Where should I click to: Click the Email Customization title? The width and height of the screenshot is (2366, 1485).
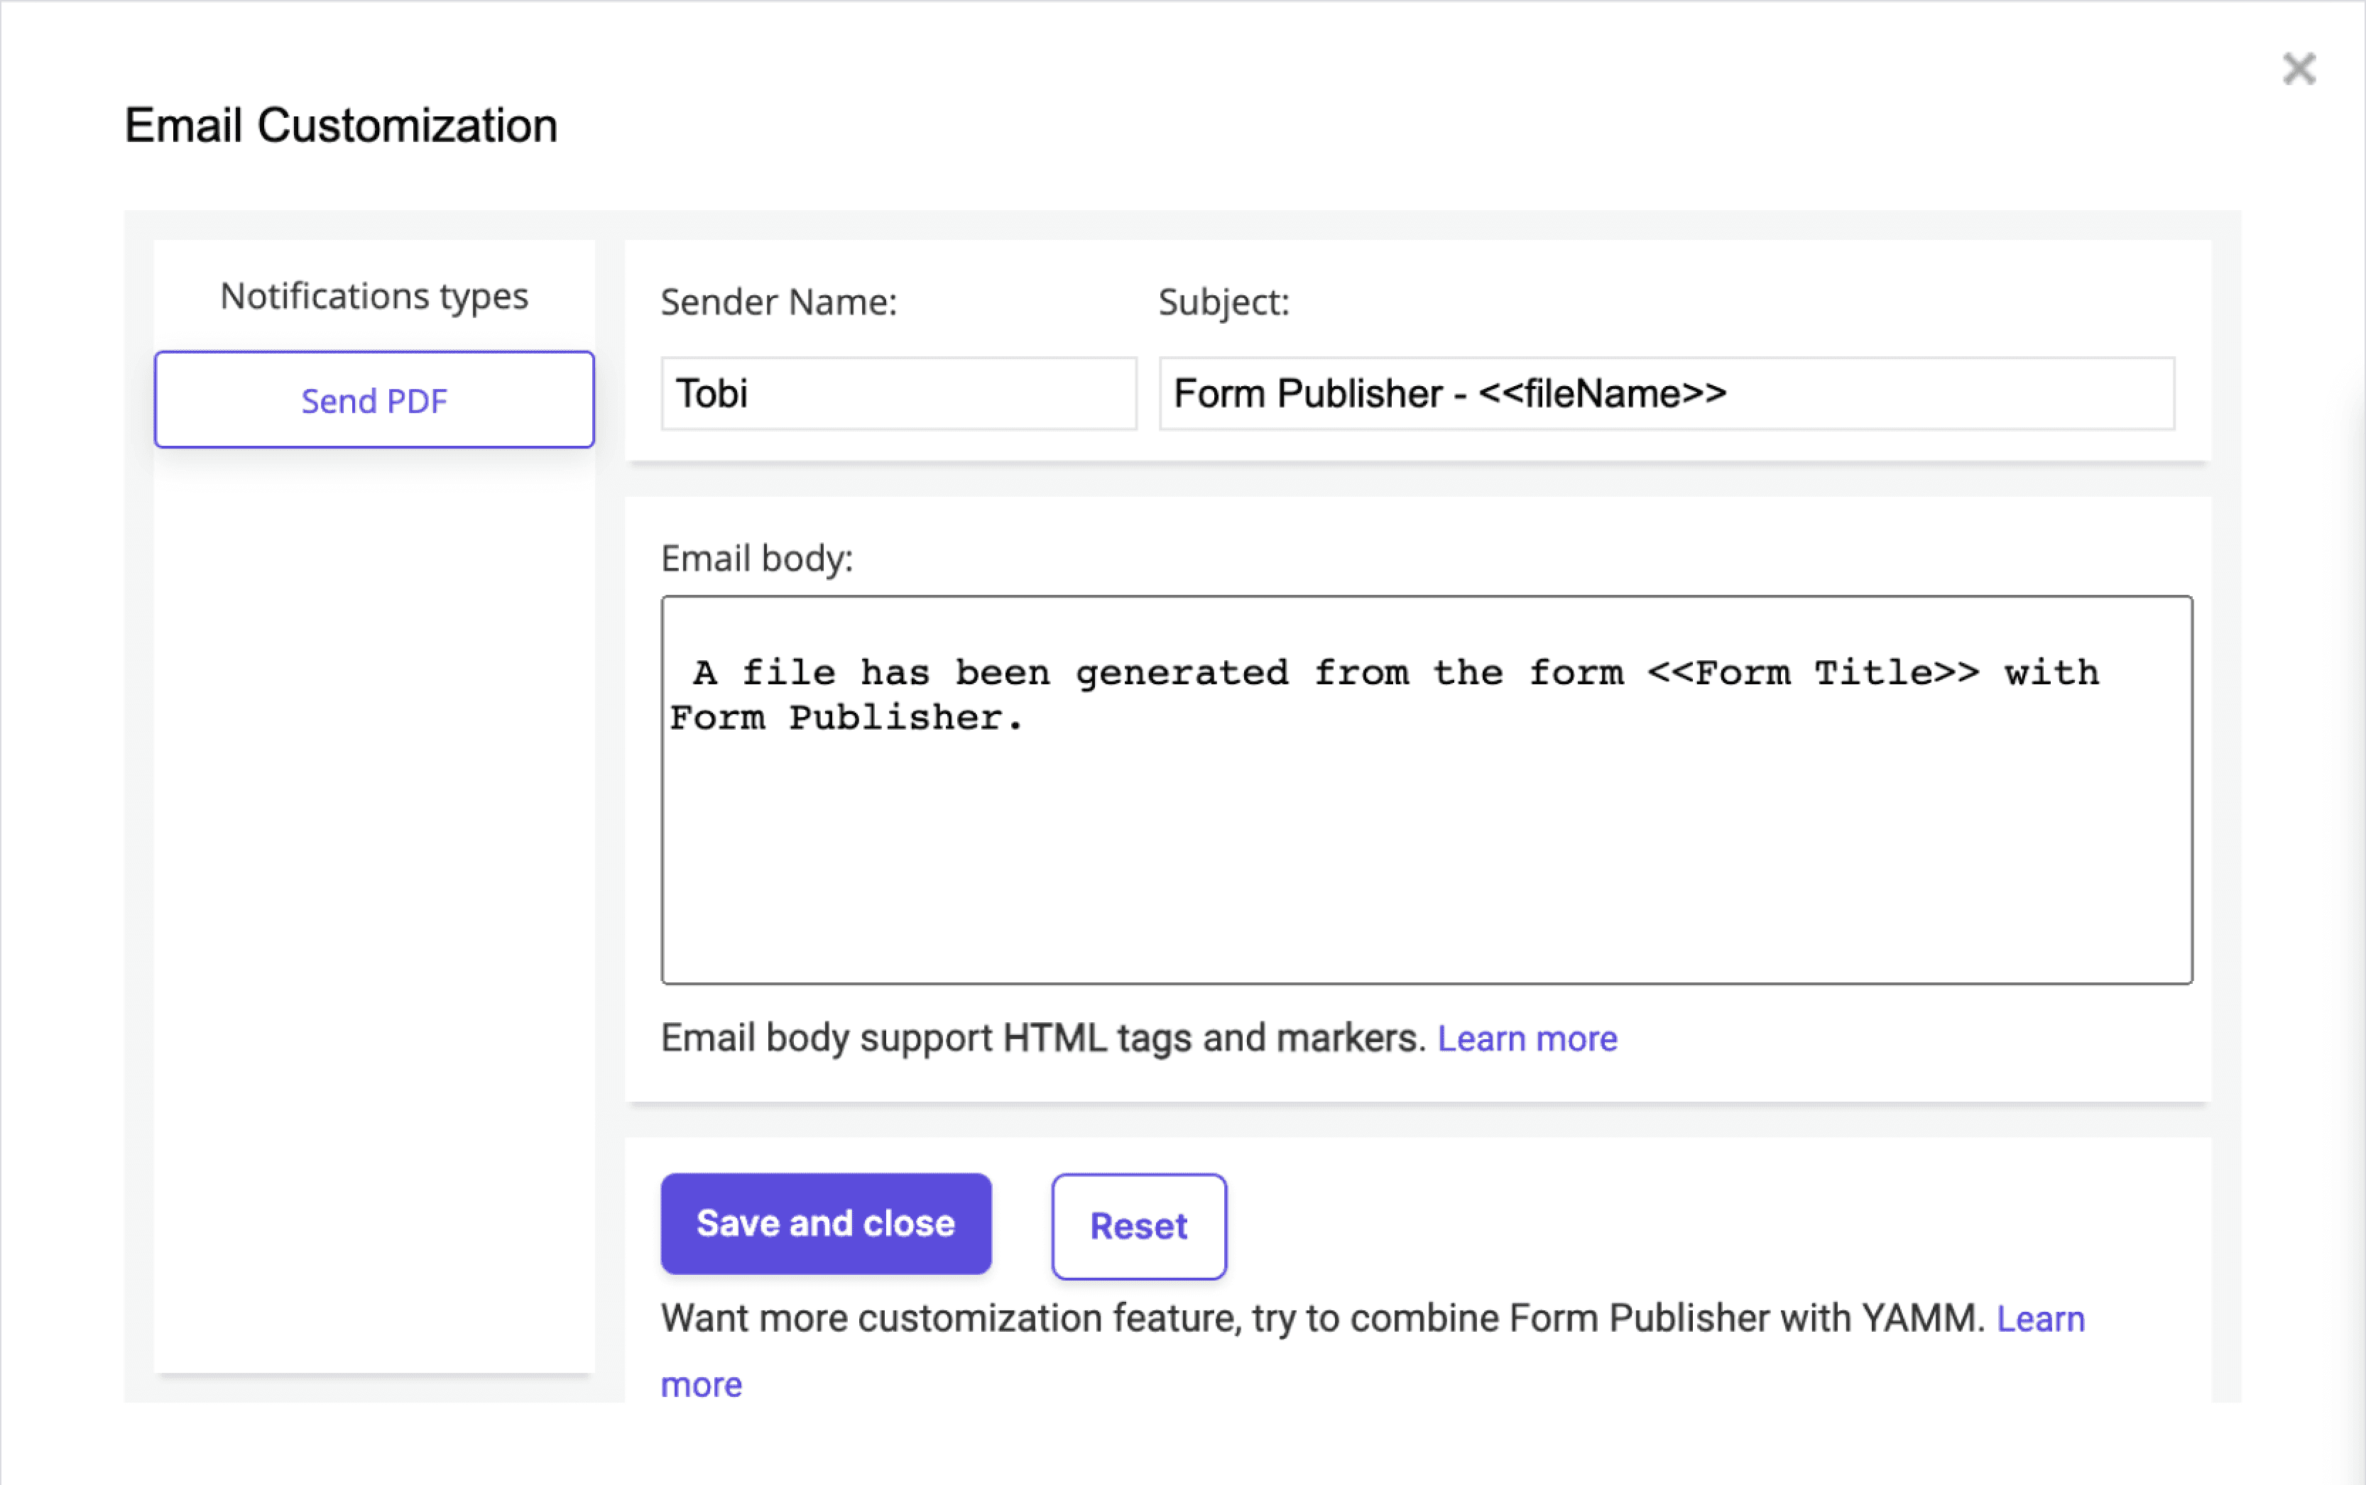[x=341, y=126]
